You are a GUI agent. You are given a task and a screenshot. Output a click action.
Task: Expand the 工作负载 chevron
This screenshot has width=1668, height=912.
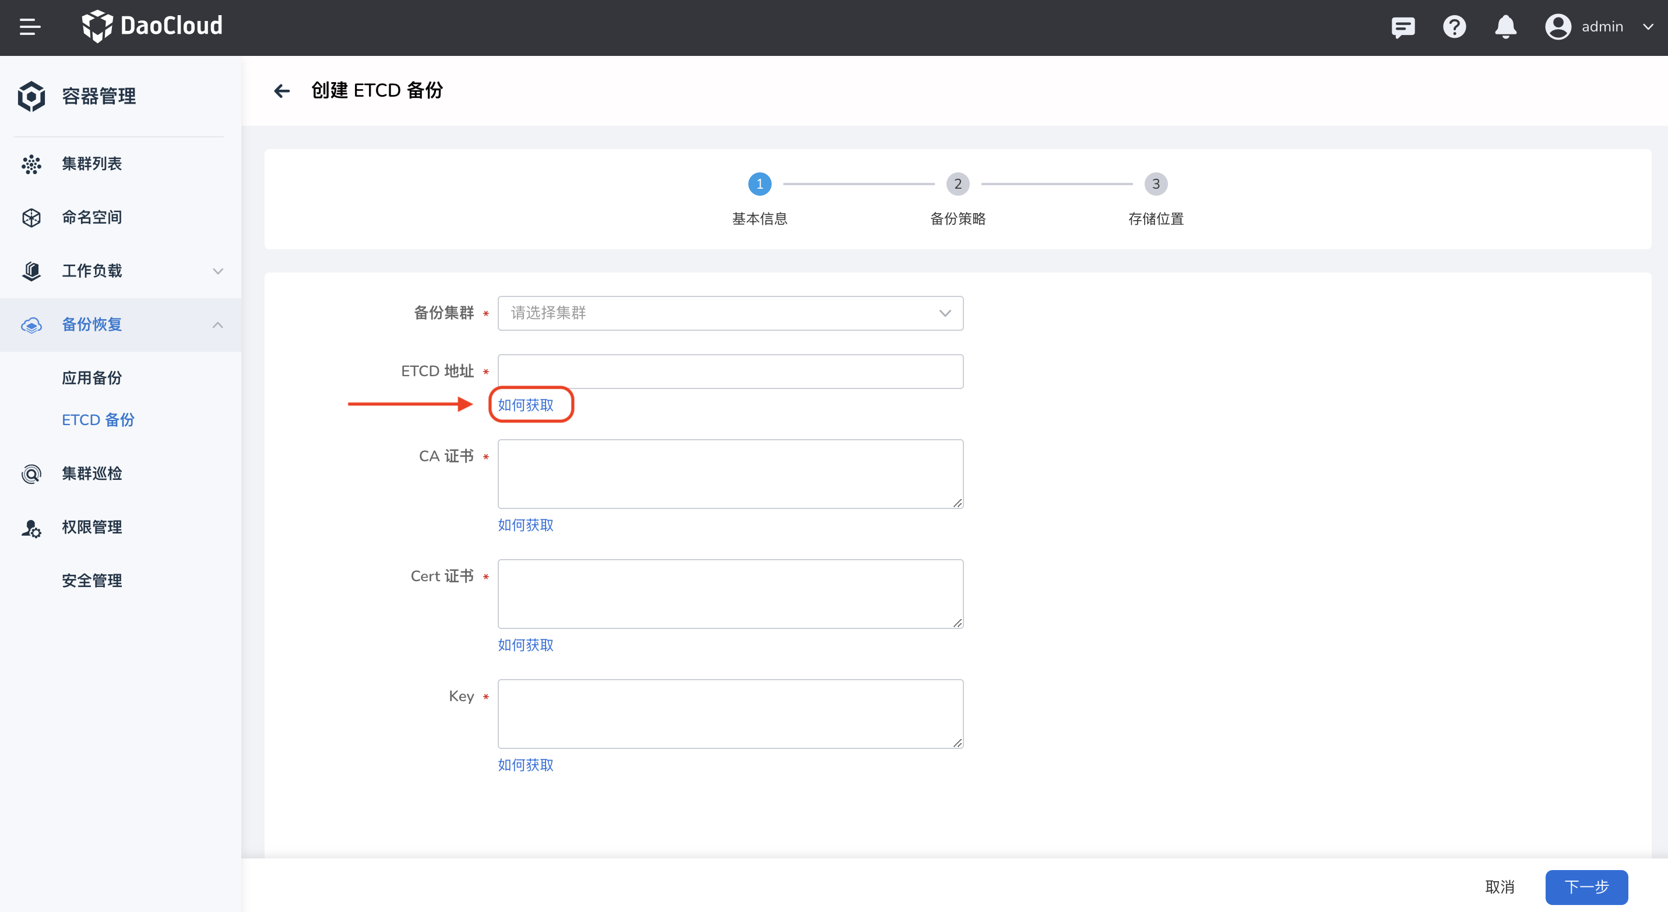tap(218, 271)
